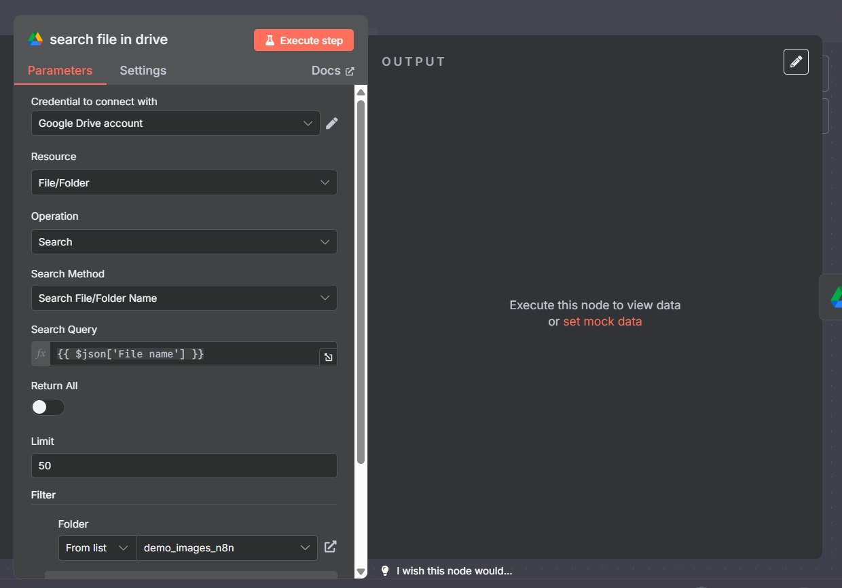
Task: Click the set mock data link
Action: click(602, 321)
